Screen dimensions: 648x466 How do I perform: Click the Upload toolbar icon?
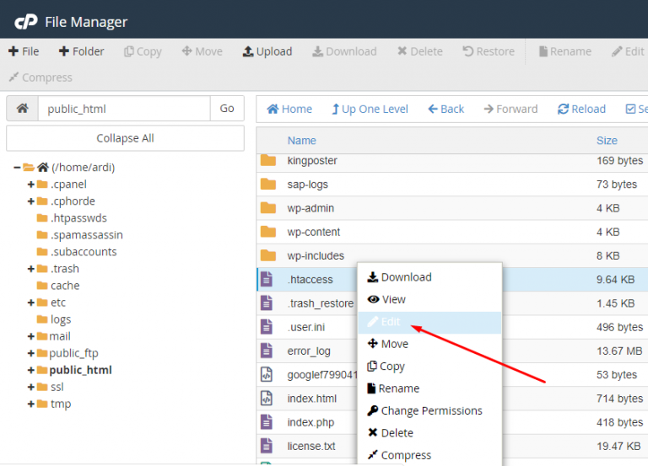click(x=248, y=51)
